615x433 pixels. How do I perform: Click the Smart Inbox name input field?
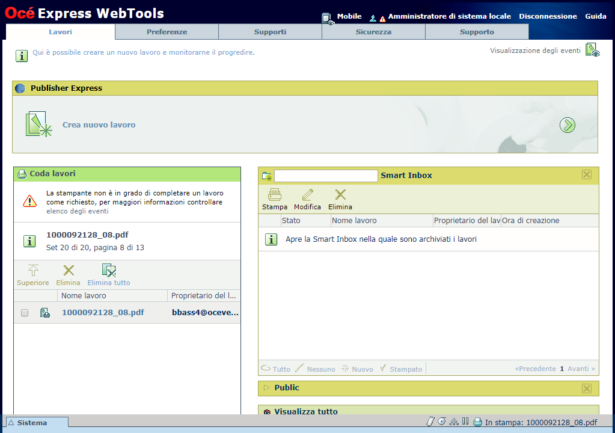326,176
